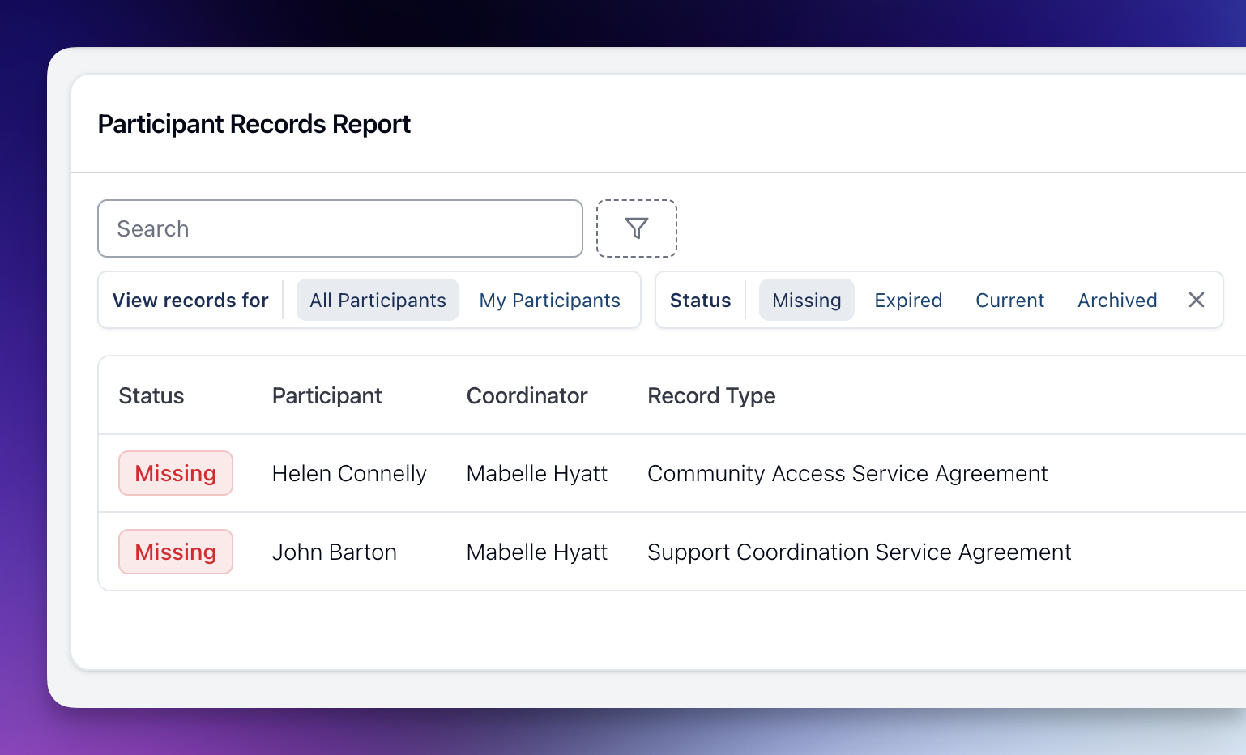Select John Barton's participant name
The image size is (1246, 755).
pos(334,552)
